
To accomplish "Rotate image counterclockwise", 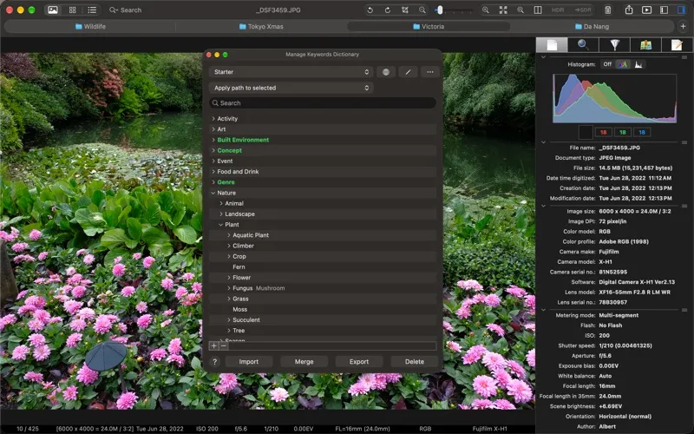I will (x=370, y=10).
